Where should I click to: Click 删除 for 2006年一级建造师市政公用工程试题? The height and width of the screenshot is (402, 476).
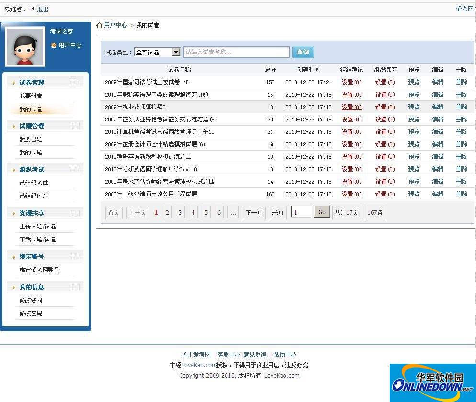[461, 194]
